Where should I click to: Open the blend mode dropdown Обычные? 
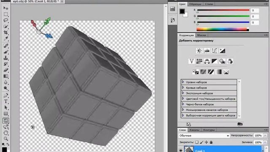pyautogui.click(x=204, y=136)
